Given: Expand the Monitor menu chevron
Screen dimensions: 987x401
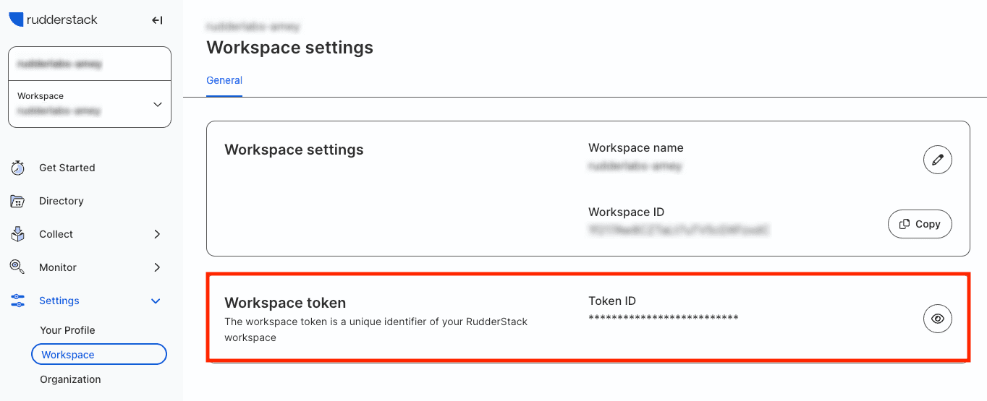Looking at the screenshot, I should [157, 267].
